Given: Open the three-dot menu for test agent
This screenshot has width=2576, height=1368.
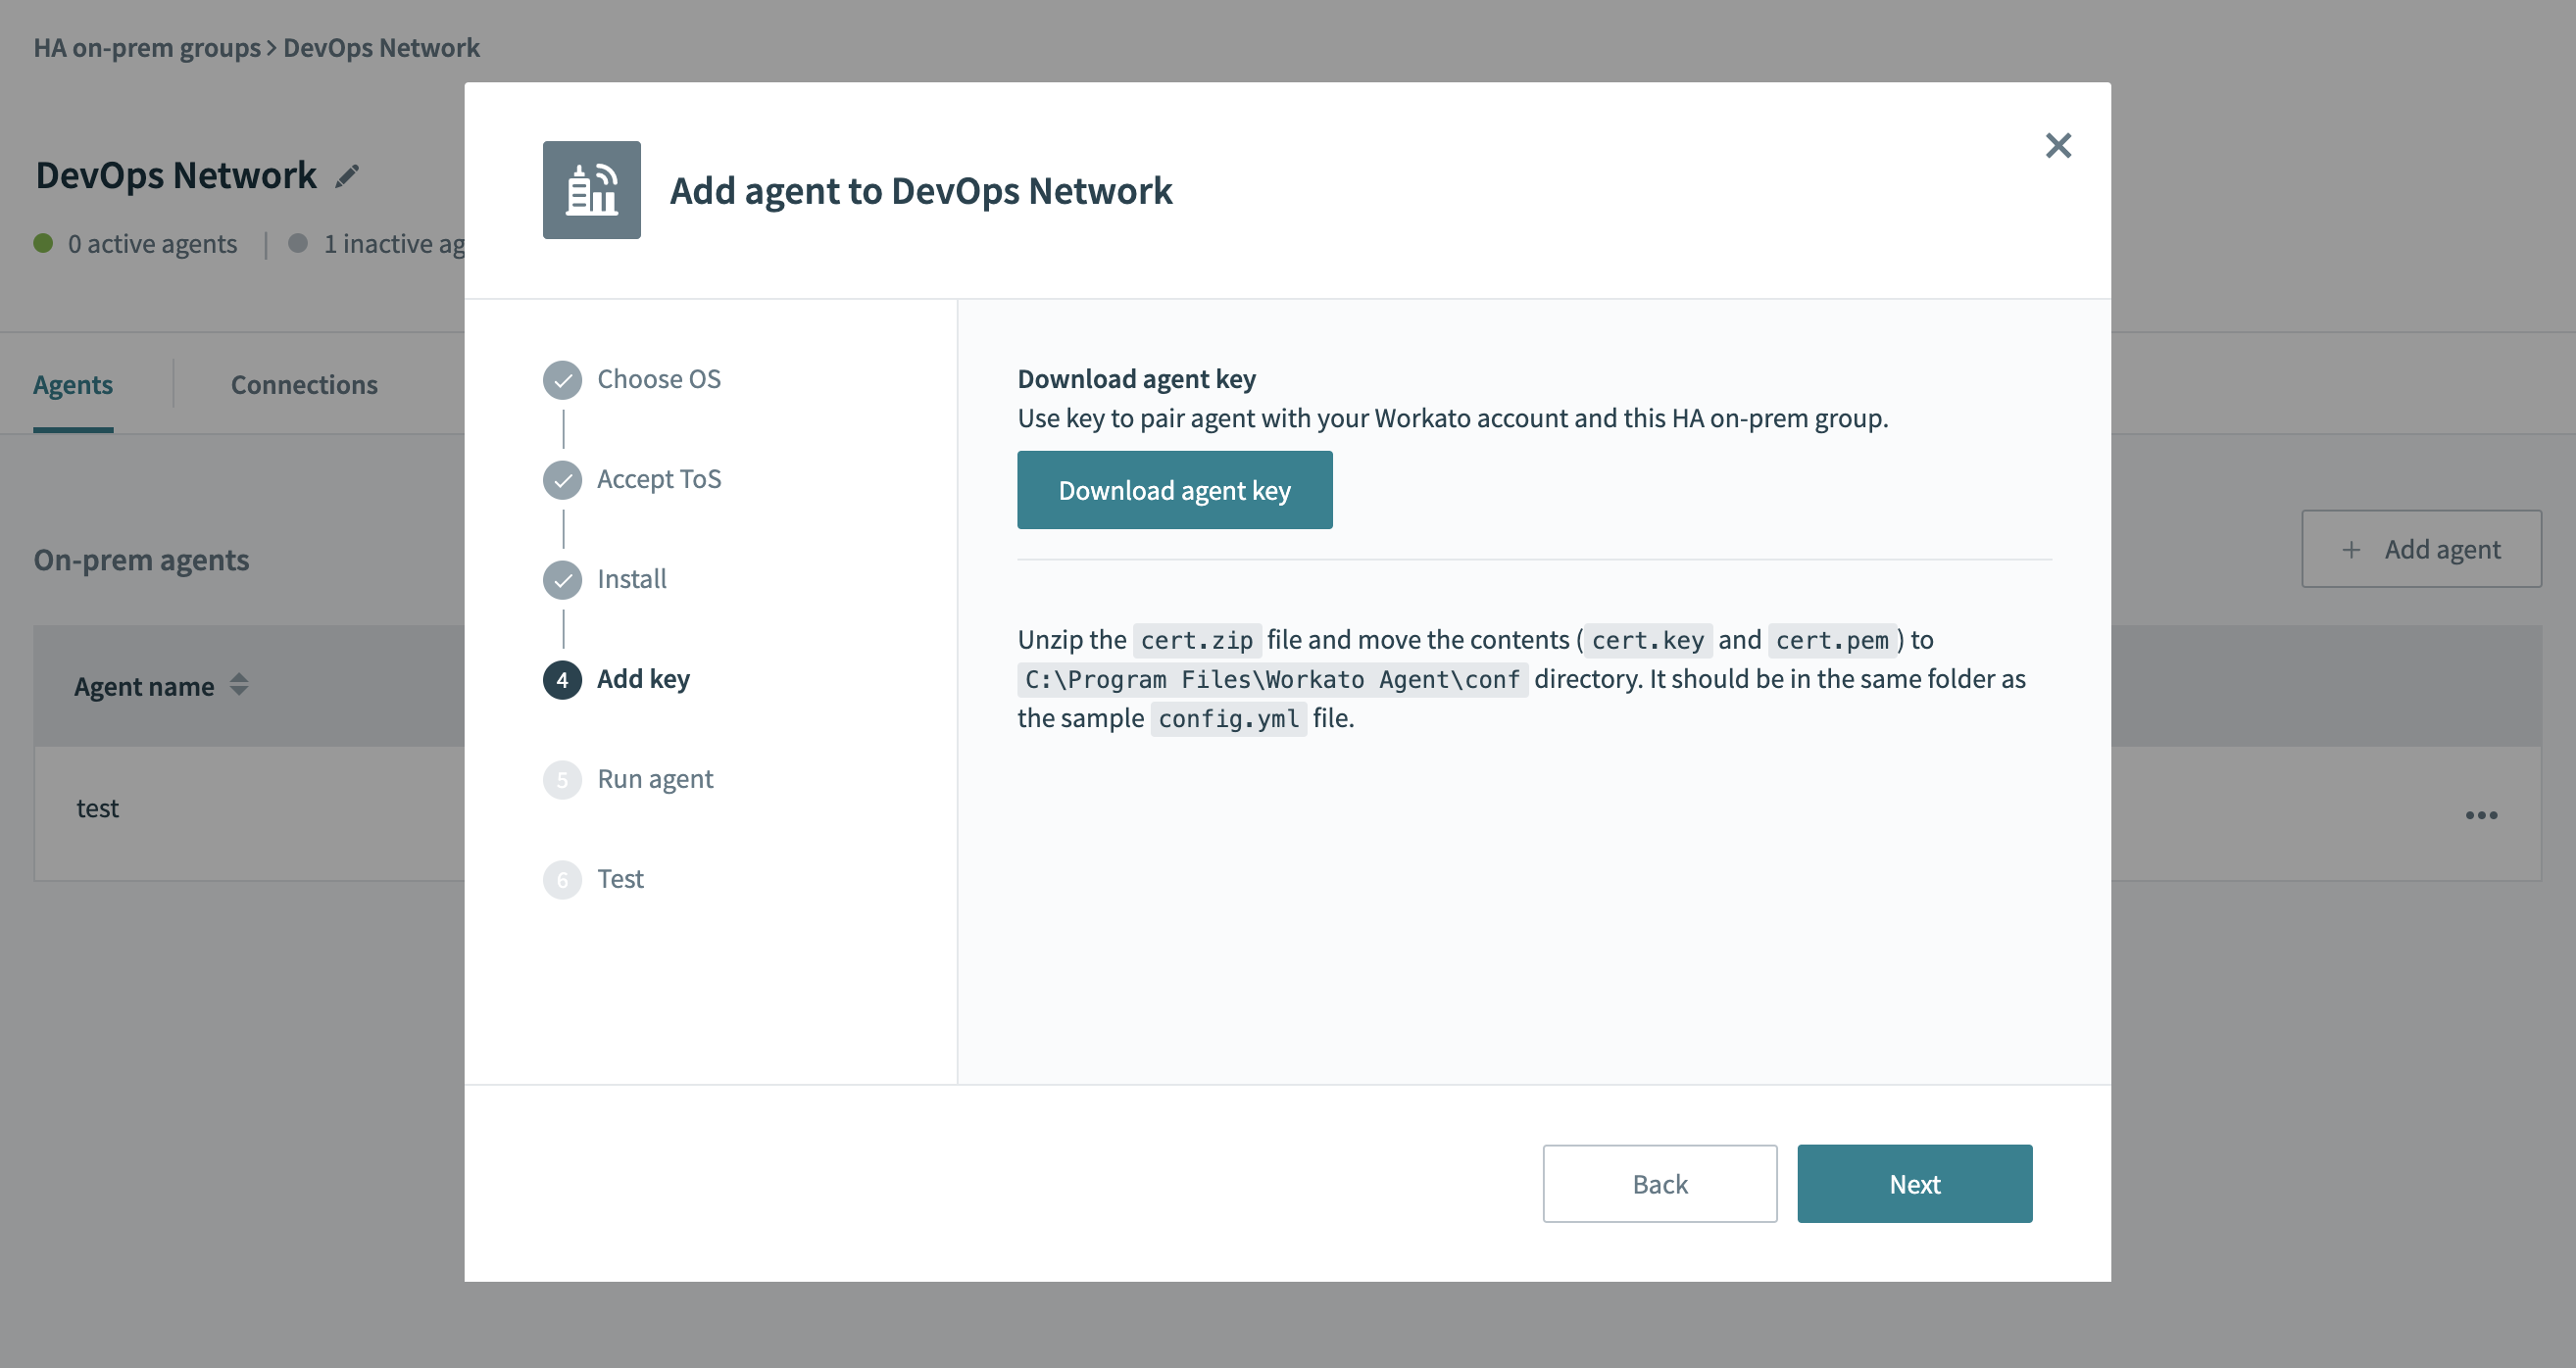Looking at the screenshot, I should click(2480, 815).
